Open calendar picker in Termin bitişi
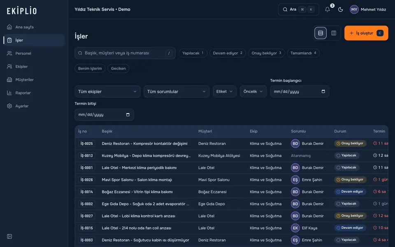The height and width of the screenshot is (247, 395). [x=128, y=115]
